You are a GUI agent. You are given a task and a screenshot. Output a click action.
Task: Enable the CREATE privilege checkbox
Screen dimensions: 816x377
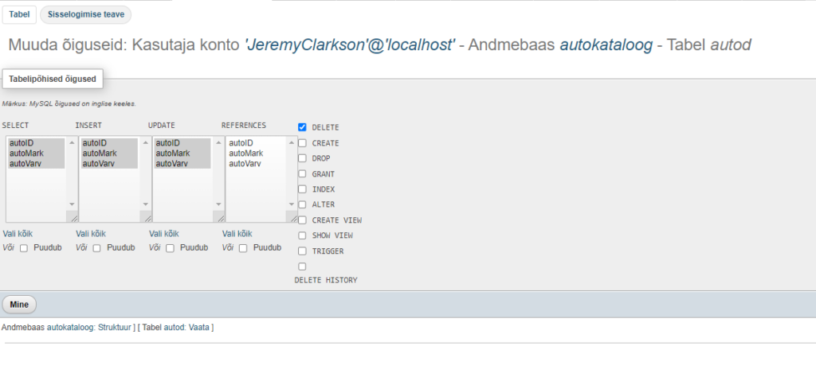(x=302, y=143)
